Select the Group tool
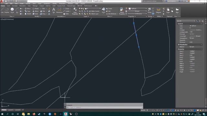The image size is (207, 116). [x=149, y=10]
